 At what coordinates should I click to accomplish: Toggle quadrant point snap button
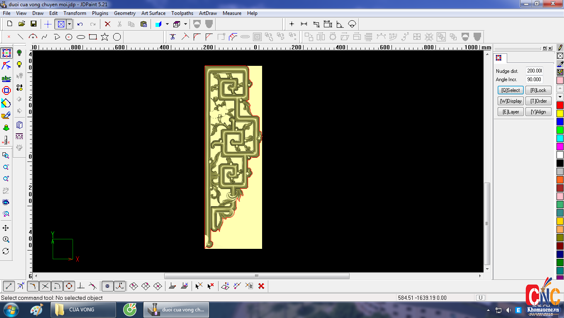click(69, 286)
